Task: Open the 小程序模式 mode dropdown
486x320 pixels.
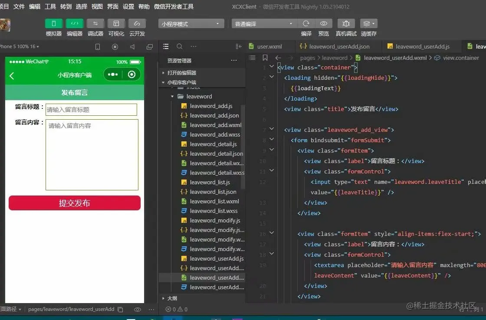Action: point(191,23)
